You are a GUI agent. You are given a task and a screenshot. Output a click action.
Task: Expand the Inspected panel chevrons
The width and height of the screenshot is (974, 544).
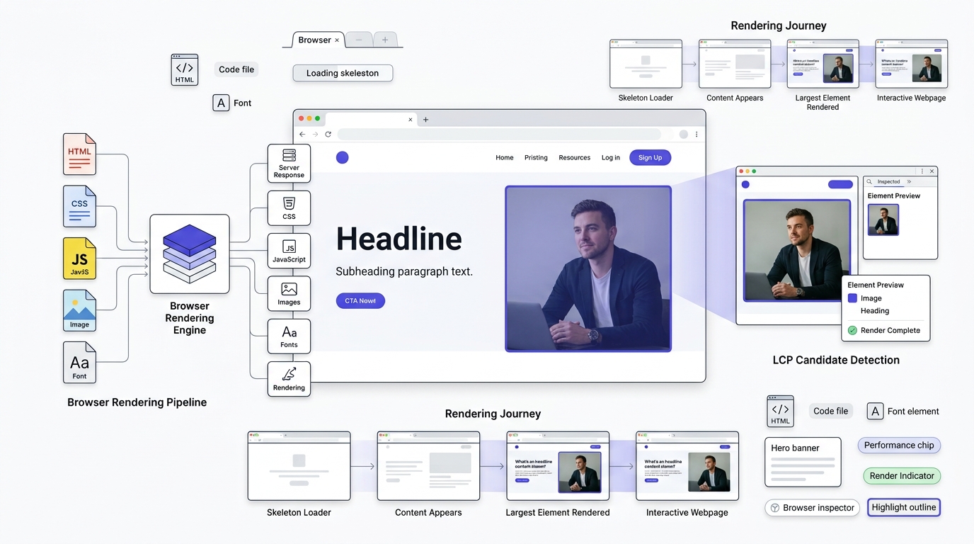coord(910,181)
